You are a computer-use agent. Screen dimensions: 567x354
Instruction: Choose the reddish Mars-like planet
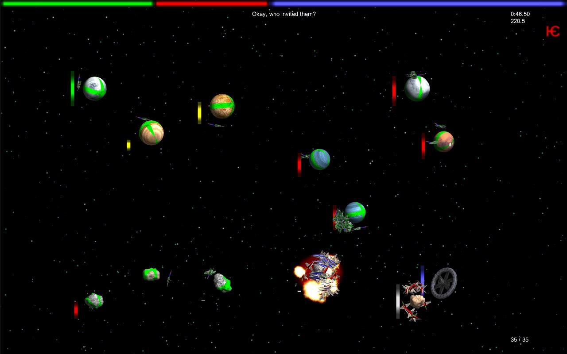(x=443, y=142)
